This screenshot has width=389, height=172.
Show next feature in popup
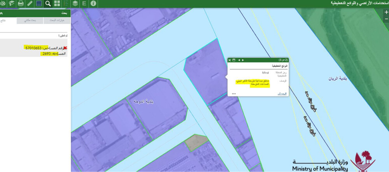click(x=243, y=60)
